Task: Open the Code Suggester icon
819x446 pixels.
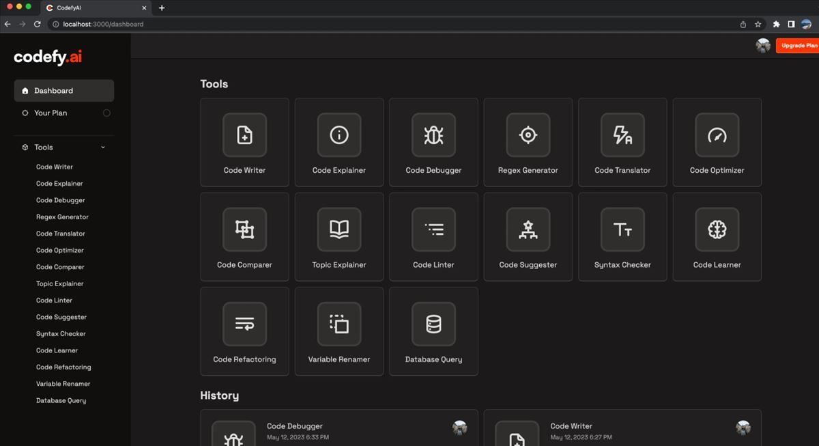Action: coord(528,229)
